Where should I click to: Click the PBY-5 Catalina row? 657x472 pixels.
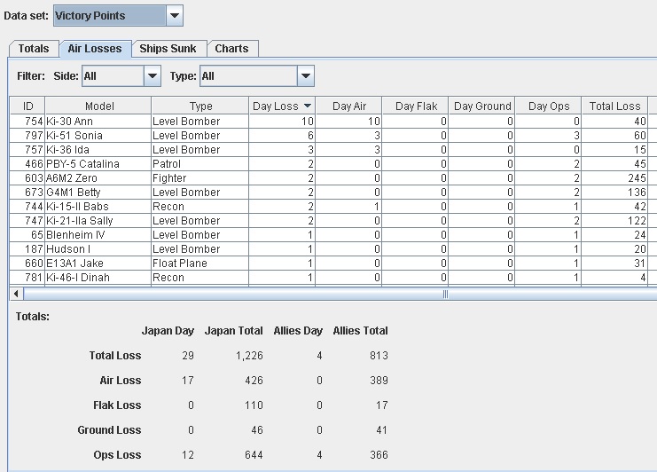[x=98, y=164]
